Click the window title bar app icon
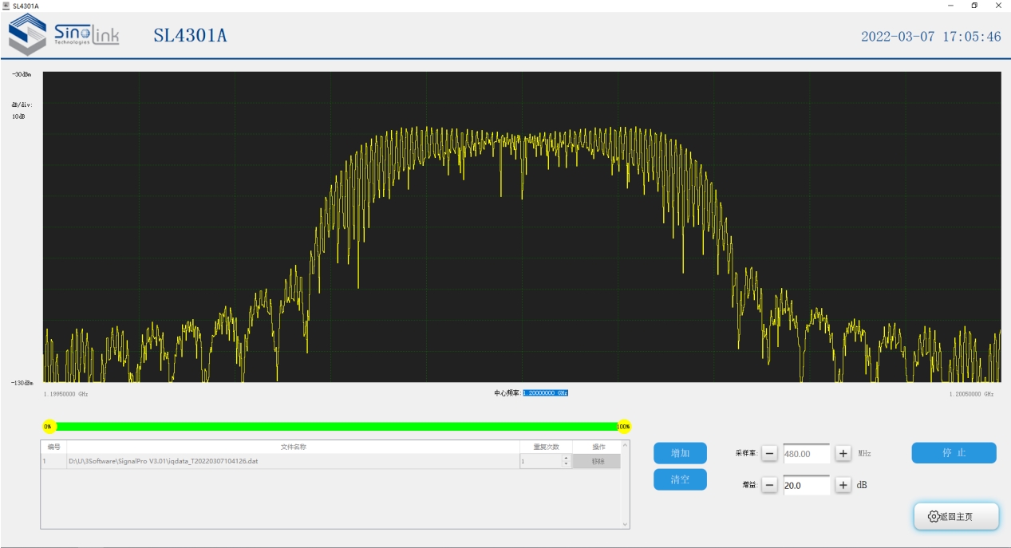Screen dimensions: 1011x548 tap(6, 6)
